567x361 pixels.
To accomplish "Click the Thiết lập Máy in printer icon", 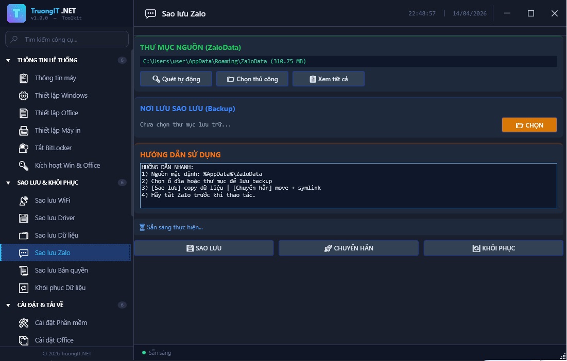I will pyautogui.click(x=24, y=131).
